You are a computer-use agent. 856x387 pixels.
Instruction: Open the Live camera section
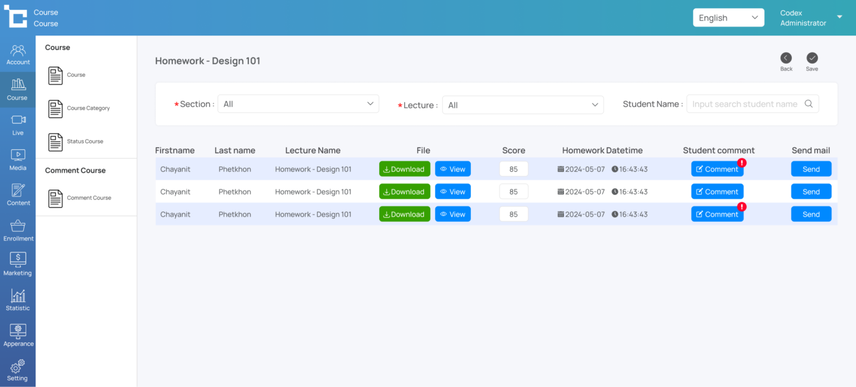point(18,124)
